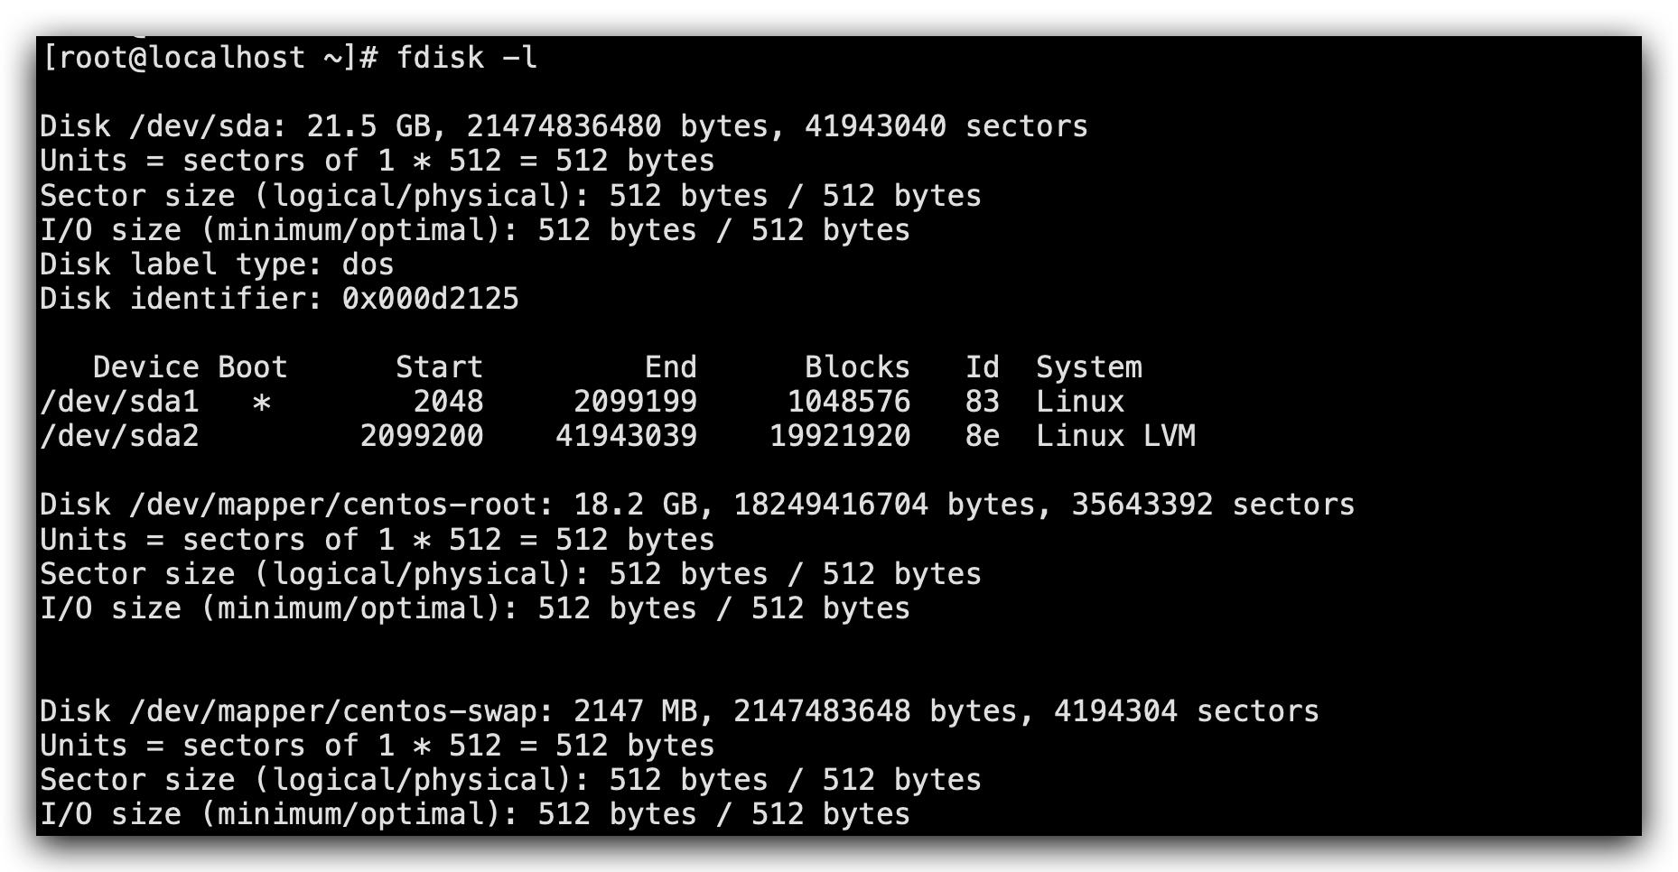1678x872 pixels.
Task: Click the /dev/sda2 partition entry
Action: point(119,436)
